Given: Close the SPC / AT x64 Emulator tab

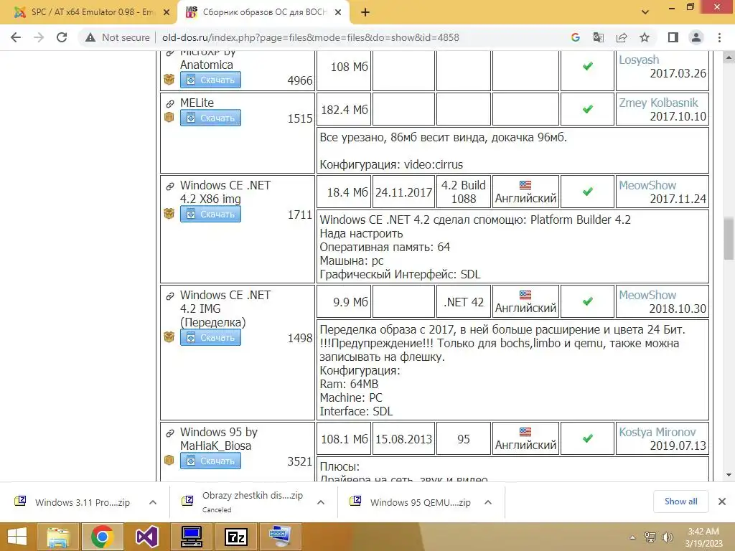Looking at the screenshot, I should (x=167, y=13).
